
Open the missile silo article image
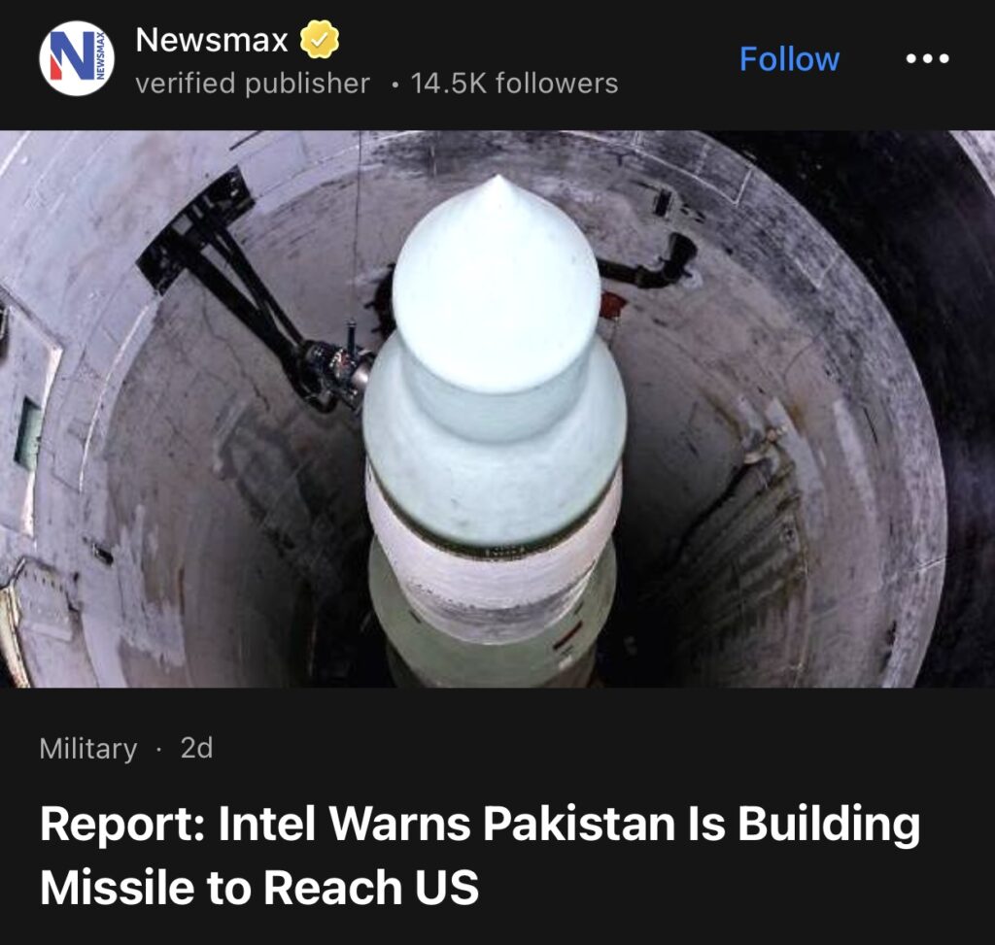tap(497, 409)
